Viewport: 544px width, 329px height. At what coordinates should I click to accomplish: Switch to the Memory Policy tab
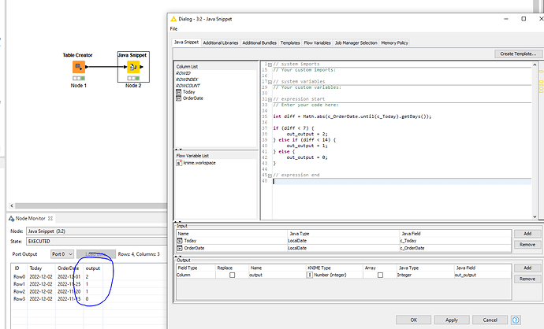tap(394, 43)
